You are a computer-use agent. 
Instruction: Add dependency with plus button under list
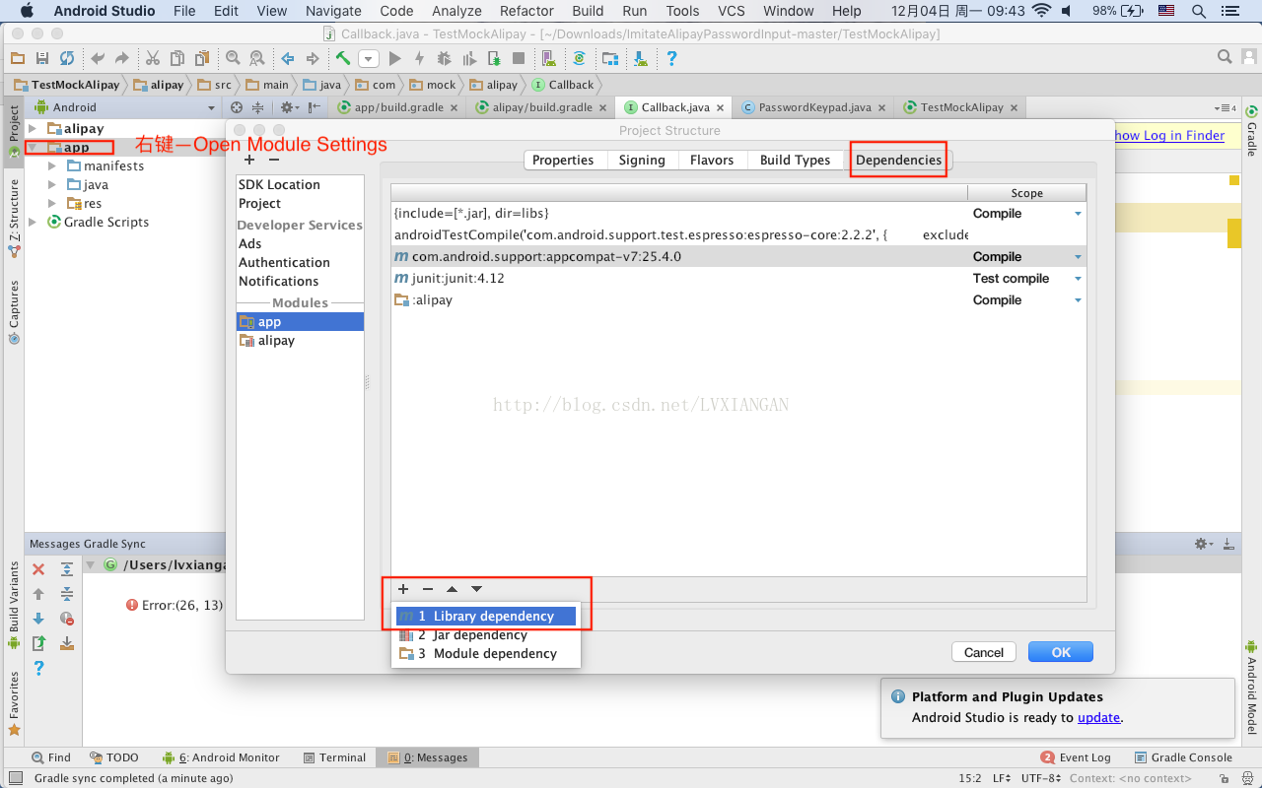tap(403, 589)
